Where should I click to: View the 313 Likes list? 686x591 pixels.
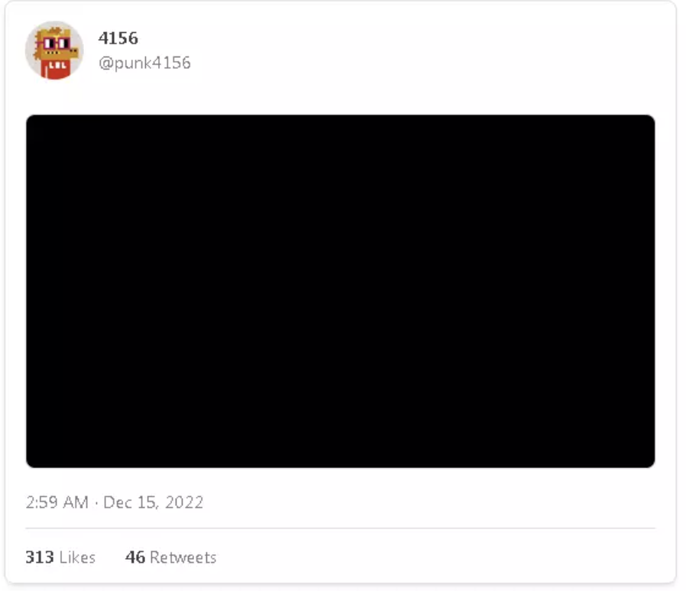tap(60, 557)
